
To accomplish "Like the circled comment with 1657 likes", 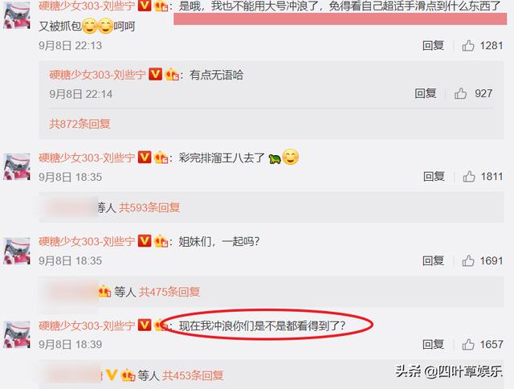I will pos(468,345).
